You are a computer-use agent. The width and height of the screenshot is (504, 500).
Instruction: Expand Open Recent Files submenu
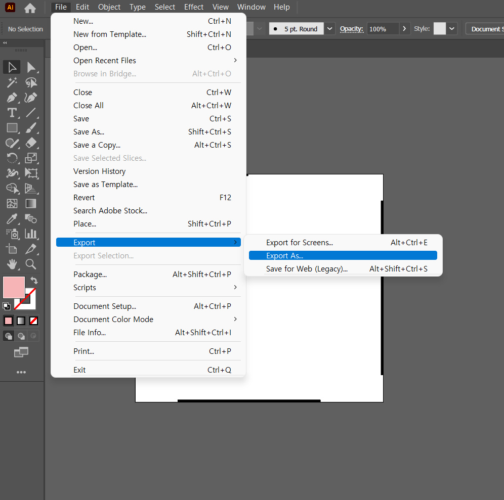[148, 60]
